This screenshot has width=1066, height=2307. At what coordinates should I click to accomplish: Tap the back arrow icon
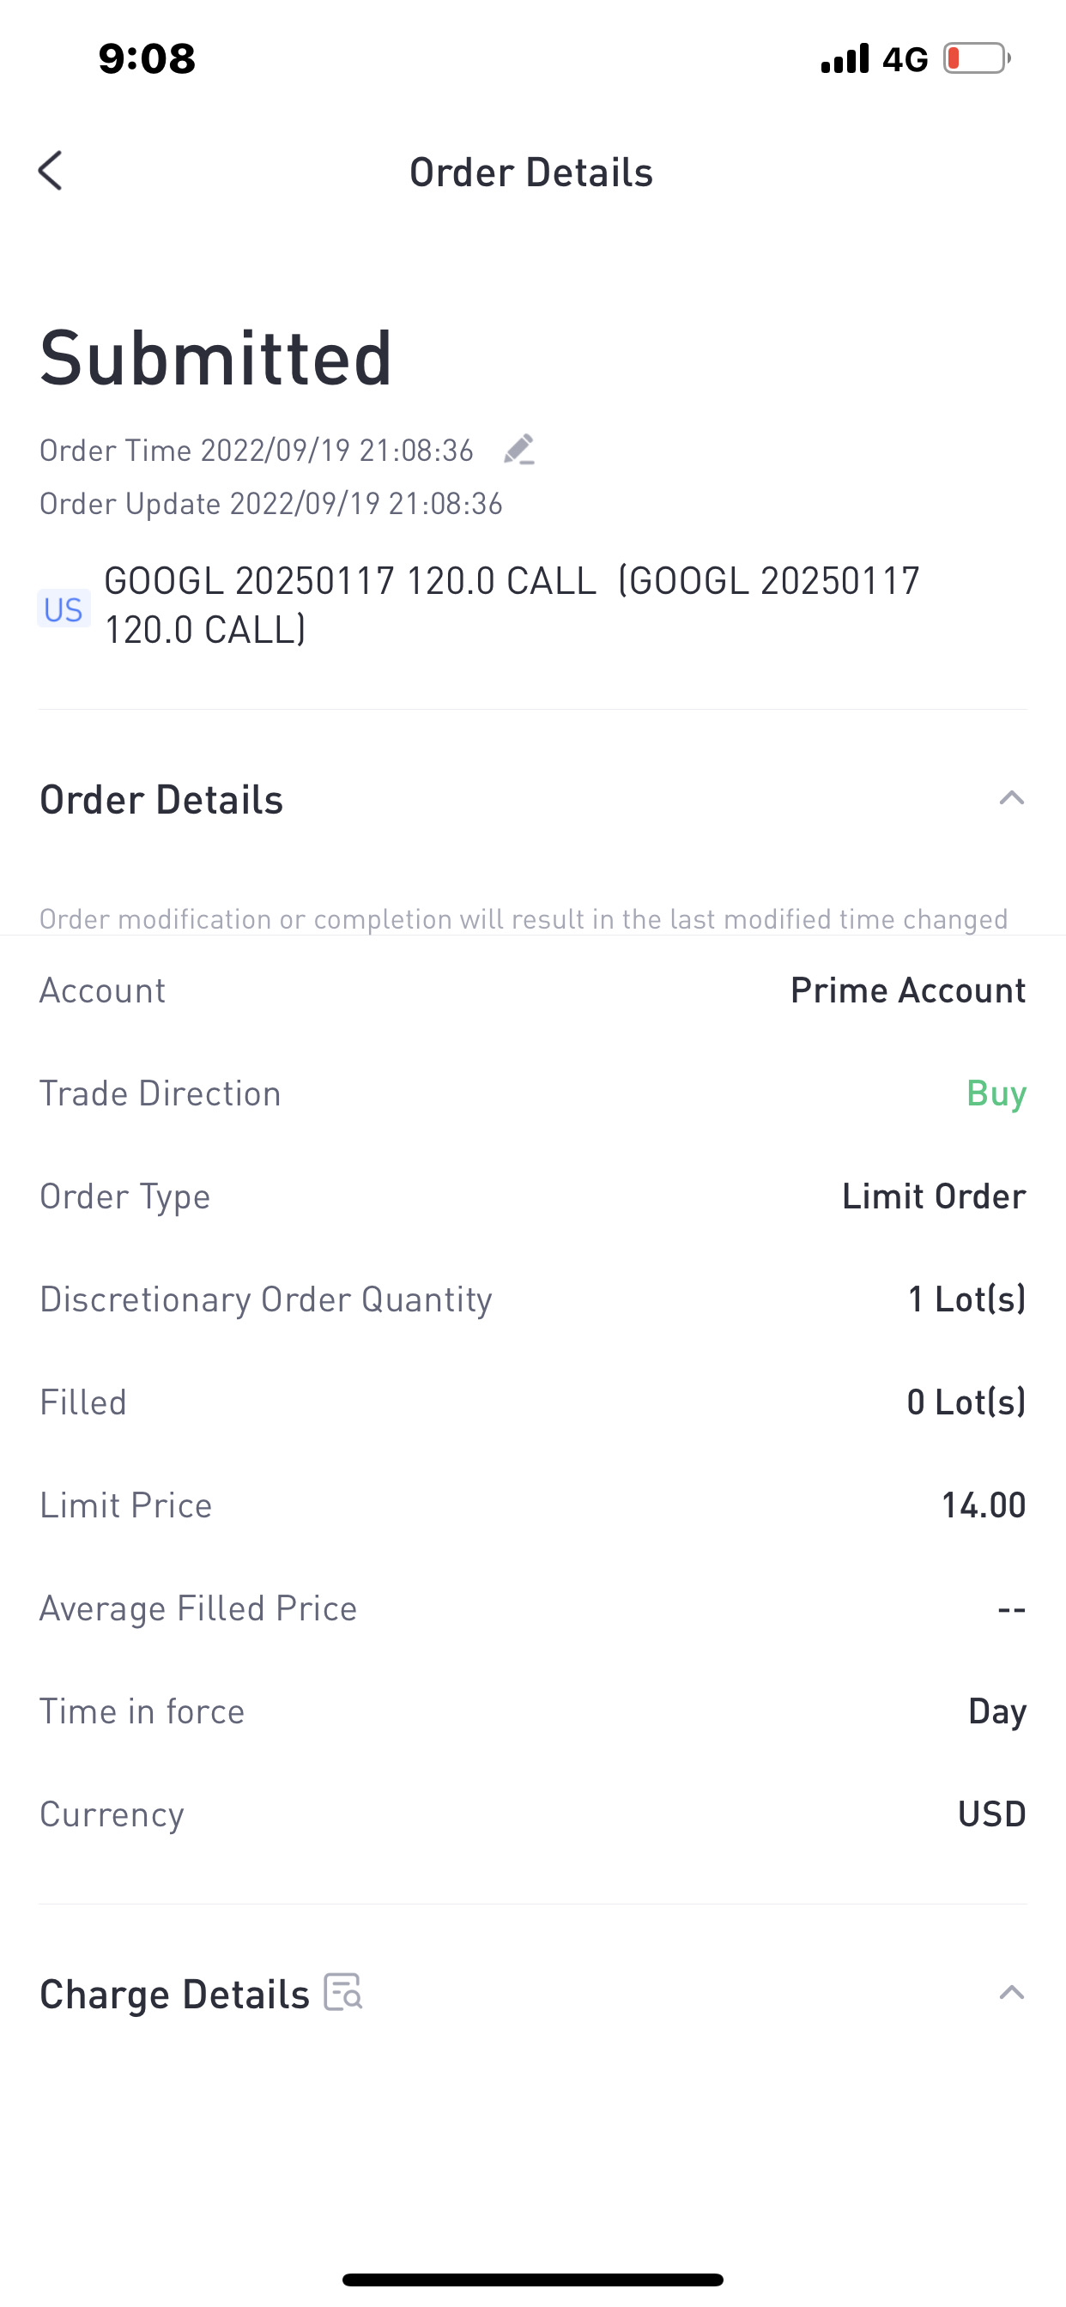point(51,170)
